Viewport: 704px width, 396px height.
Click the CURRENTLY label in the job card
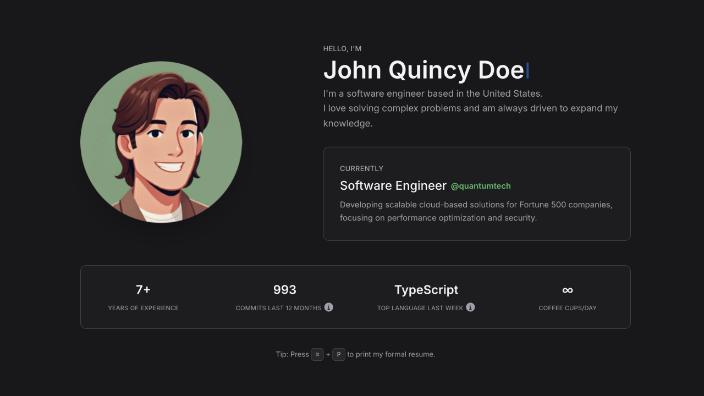pyautogui.click(x=361, y=169)
